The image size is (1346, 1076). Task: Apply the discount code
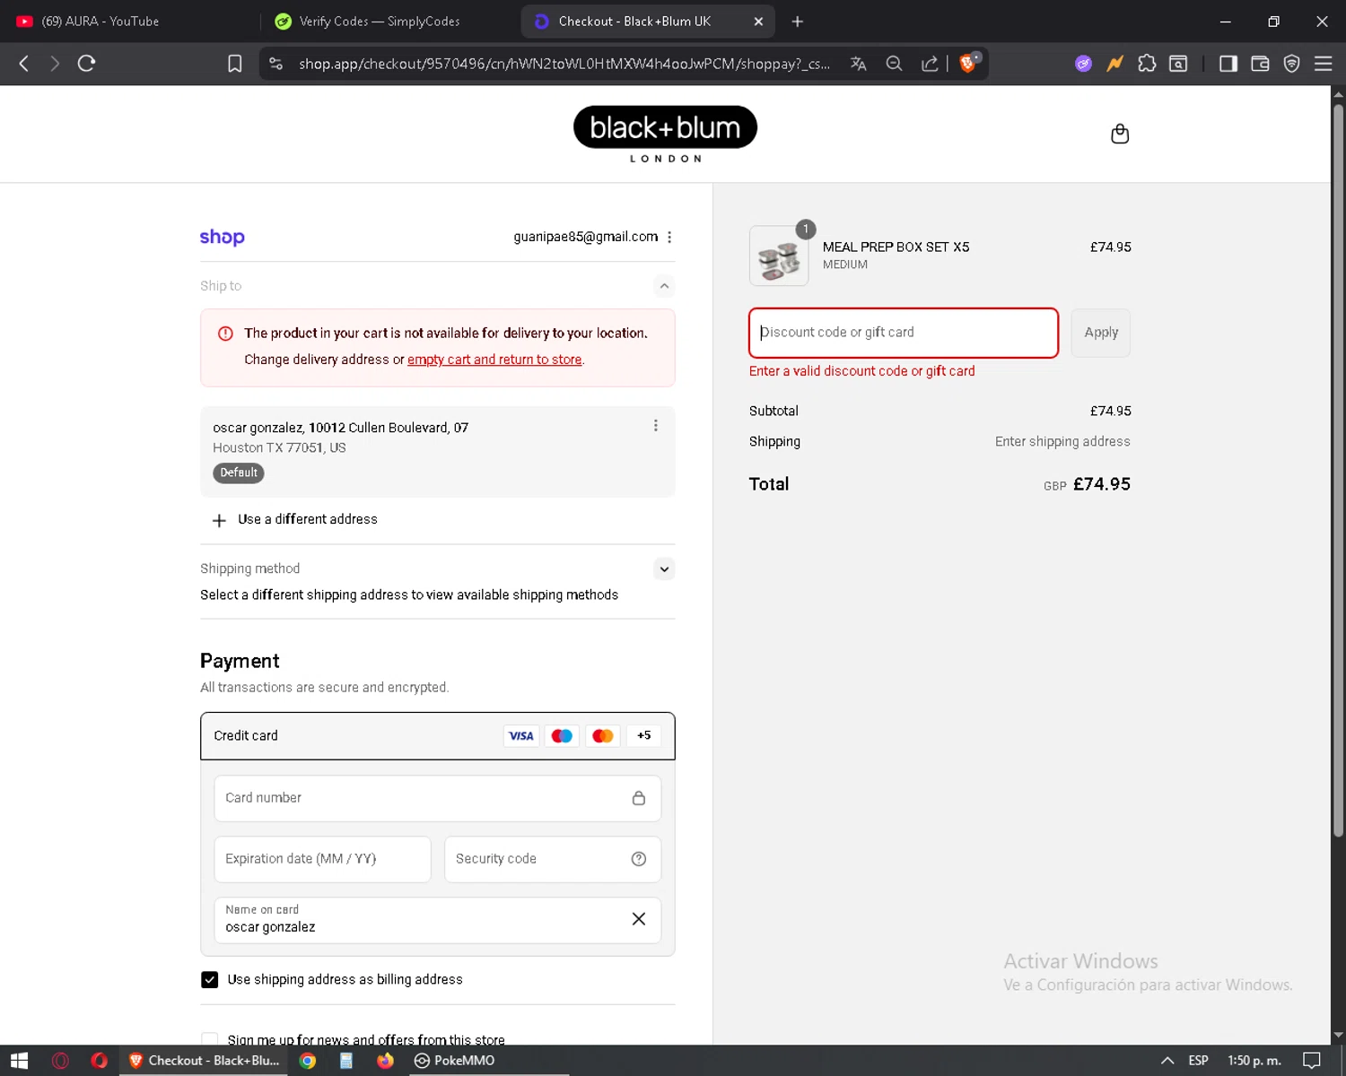(x=1101, y=333)
